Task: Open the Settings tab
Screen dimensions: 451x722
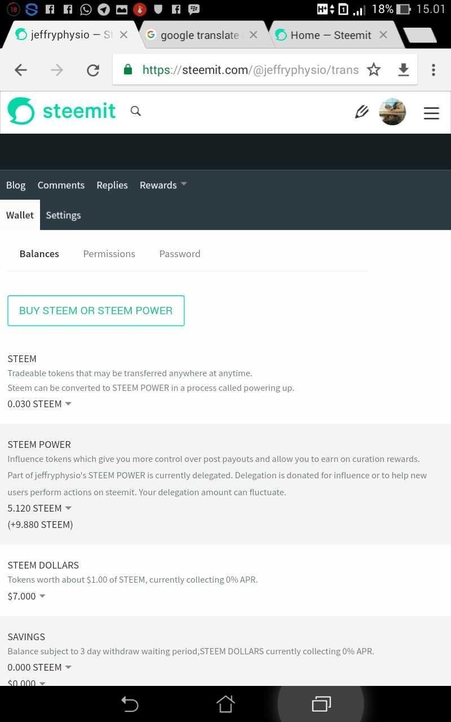Action: 63,215
